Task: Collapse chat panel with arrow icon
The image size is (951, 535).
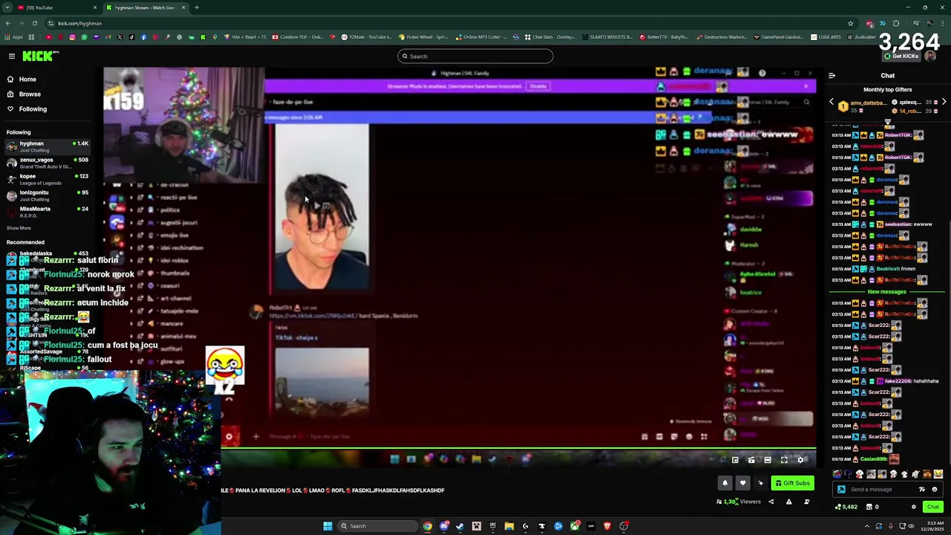Action: coord(831,75)
